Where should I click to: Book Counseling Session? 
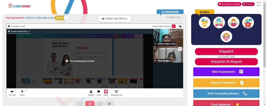[x=226, y=94]
